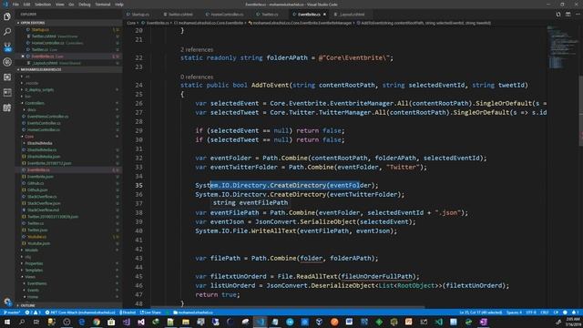Open the Edit menu

pyautogui.click(x=26, y=5)
